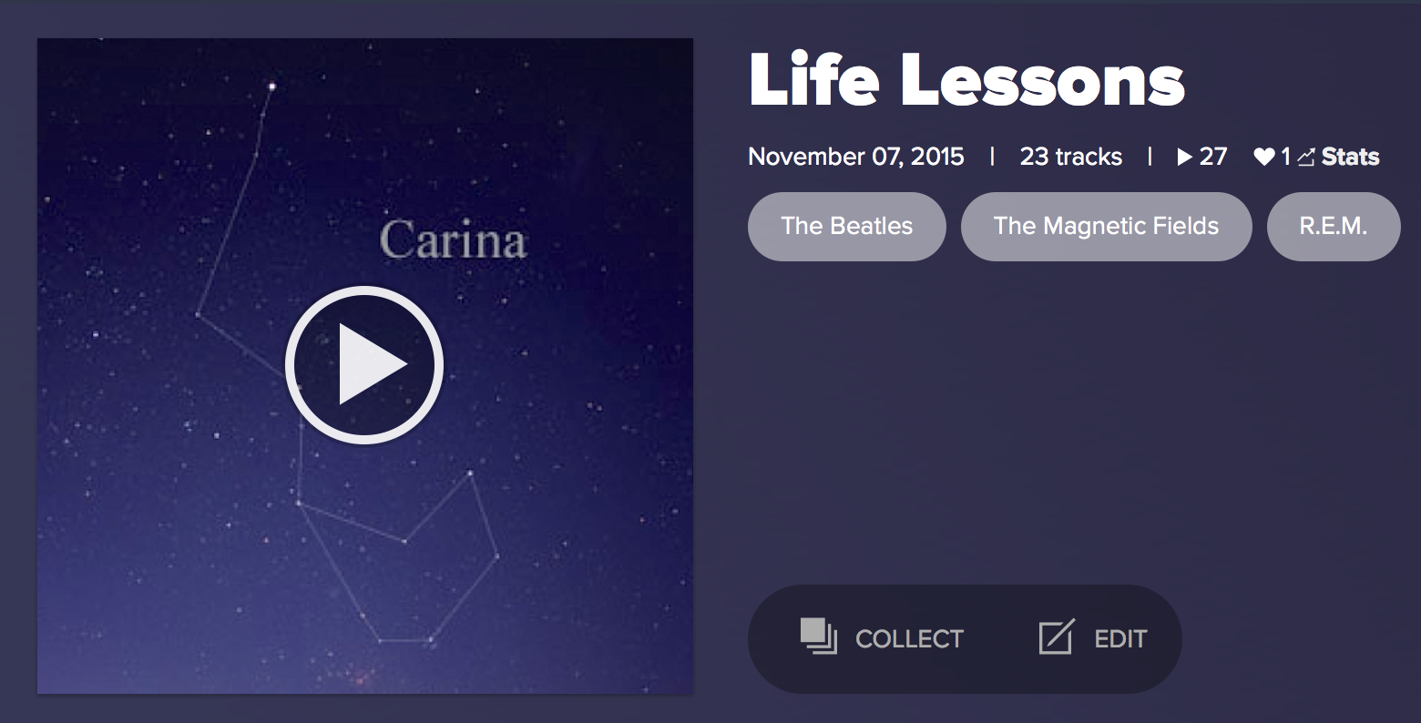Click the EDIT text label
1421x723 pixels.
coord(1120,639)
